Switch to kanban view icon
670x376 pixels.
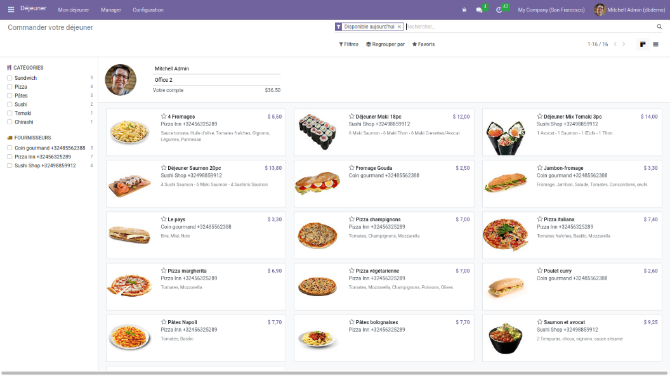(643, 44)
